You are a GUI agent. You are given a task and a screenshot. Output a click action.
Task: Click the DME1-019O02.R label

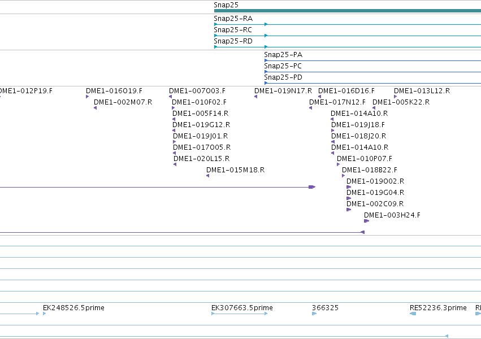pyautogui.click(x=375, y=182)
